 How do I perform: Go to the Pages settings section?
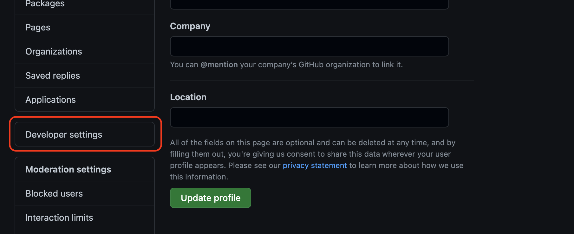point(85,27)
